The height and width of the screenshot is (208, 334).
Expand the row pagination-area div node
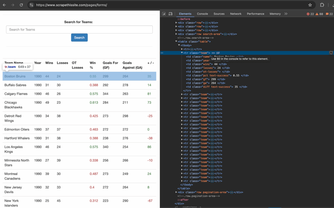tap(177, 192)
